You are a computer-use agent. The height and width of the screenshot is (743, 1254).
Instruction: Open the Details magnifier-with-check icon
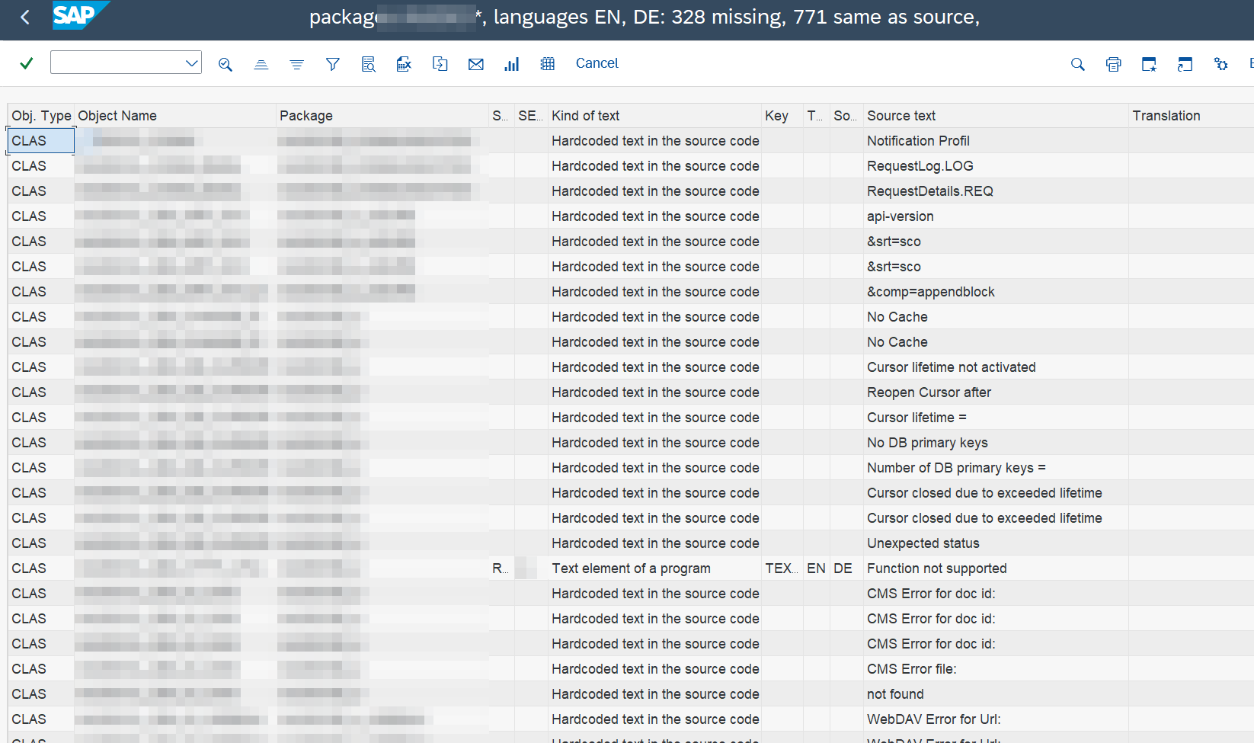(x=226, y=64)
